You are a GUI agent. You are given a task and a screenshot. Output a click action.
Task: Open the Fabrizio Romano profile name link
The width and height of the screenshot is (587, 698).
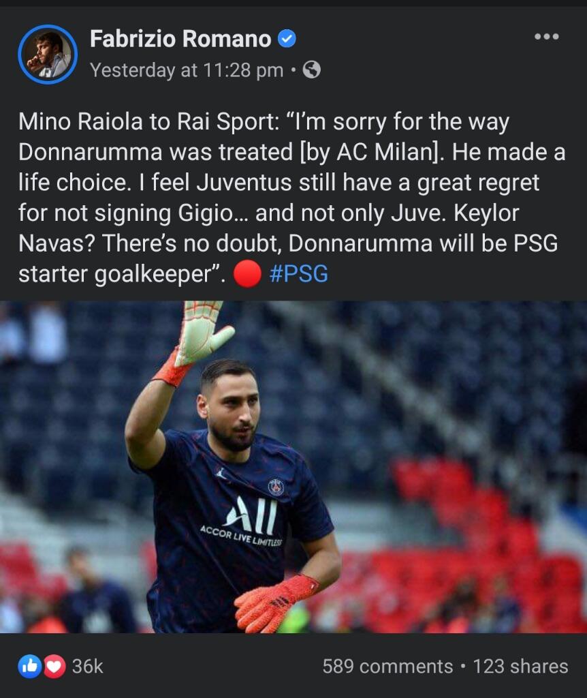(x=180, y=39)
